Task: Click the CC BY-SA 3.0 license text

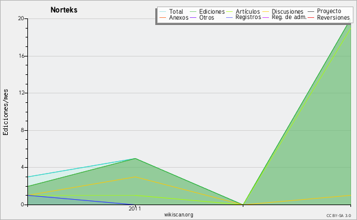Action: 339,216
